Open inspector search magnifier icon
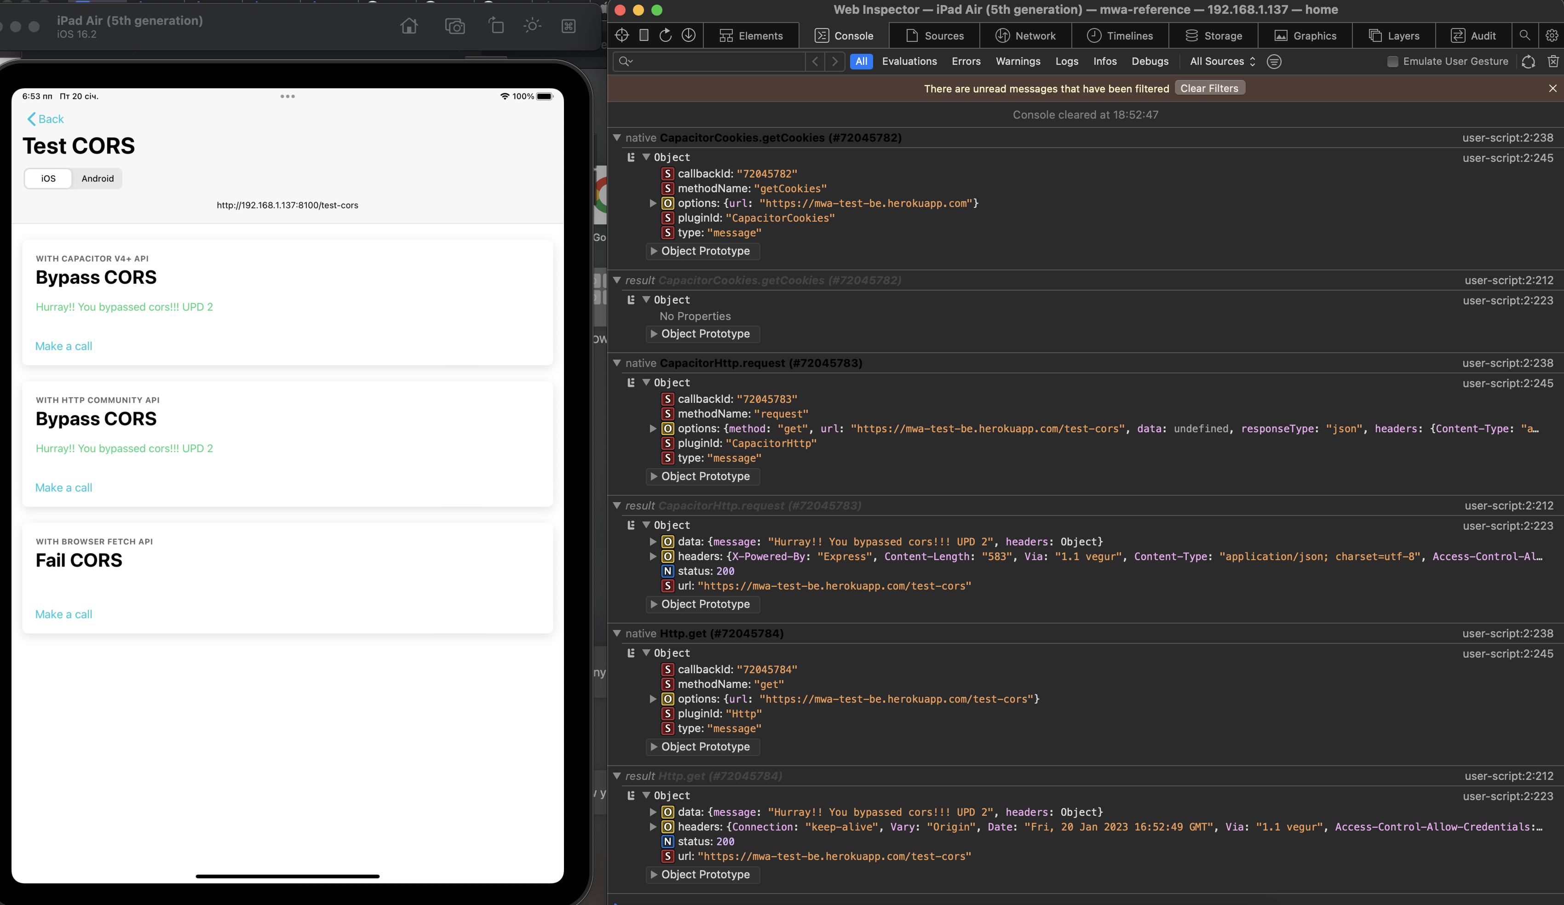 coord(1524,35)
